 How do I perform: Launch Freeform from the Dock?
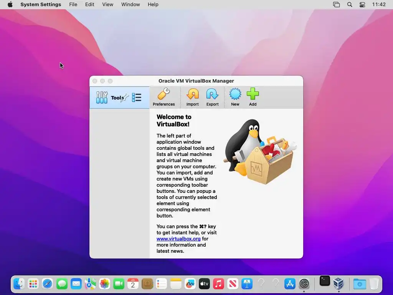click(190, 284)
